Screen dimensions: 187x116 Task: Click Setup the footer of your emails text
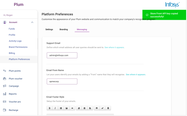click(x=61, y=101)
